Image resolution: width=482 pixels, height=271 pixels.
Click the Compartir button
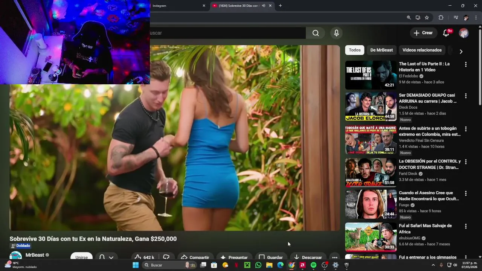pos(195,257)
